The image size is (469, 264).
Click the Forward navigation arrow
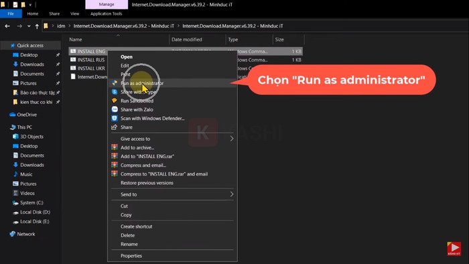19,26
